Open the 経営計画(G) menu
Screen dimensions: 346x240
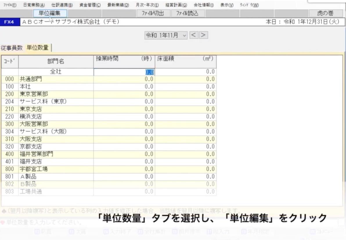176,5
